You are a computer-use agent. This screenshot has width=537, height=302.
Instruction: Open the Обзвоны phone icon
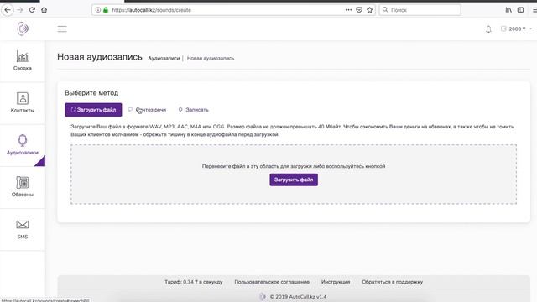click(x=23, y=183)
